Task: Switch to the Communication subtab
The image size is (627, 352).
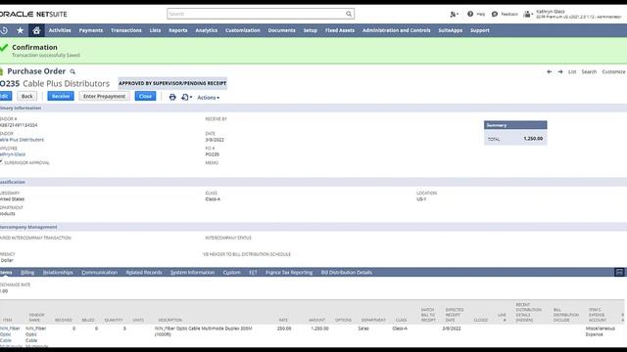Action: [x=100, y=272]
